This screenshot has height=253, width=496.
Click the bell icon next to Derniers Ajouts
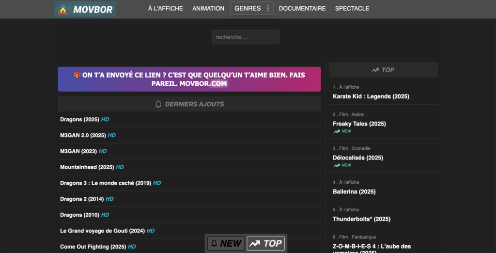[158, 104]
